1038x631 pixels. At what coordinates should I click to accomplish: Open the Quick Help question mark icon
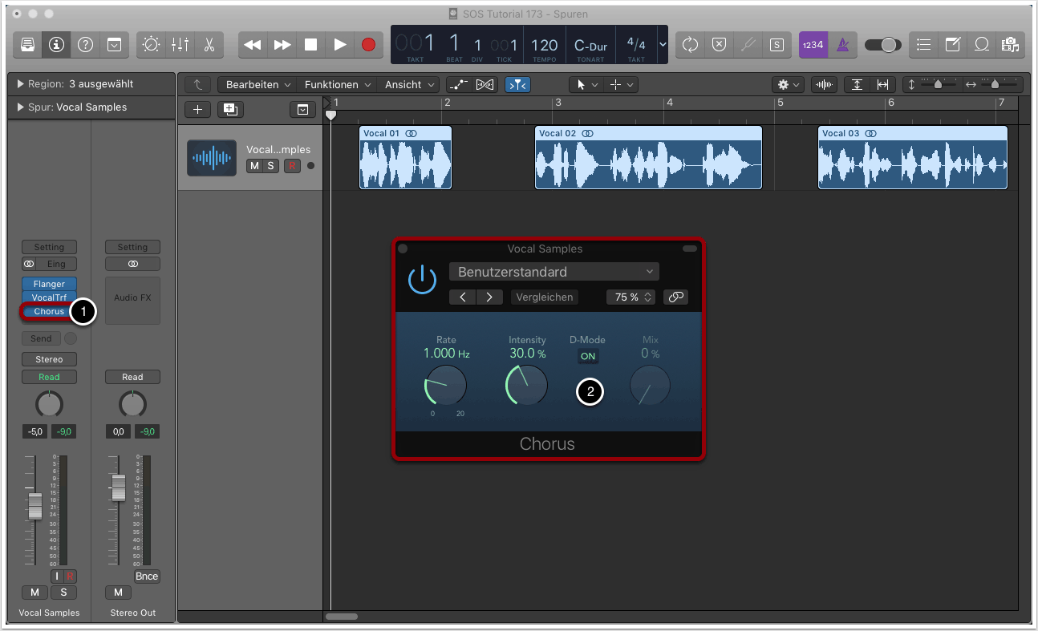85,45
